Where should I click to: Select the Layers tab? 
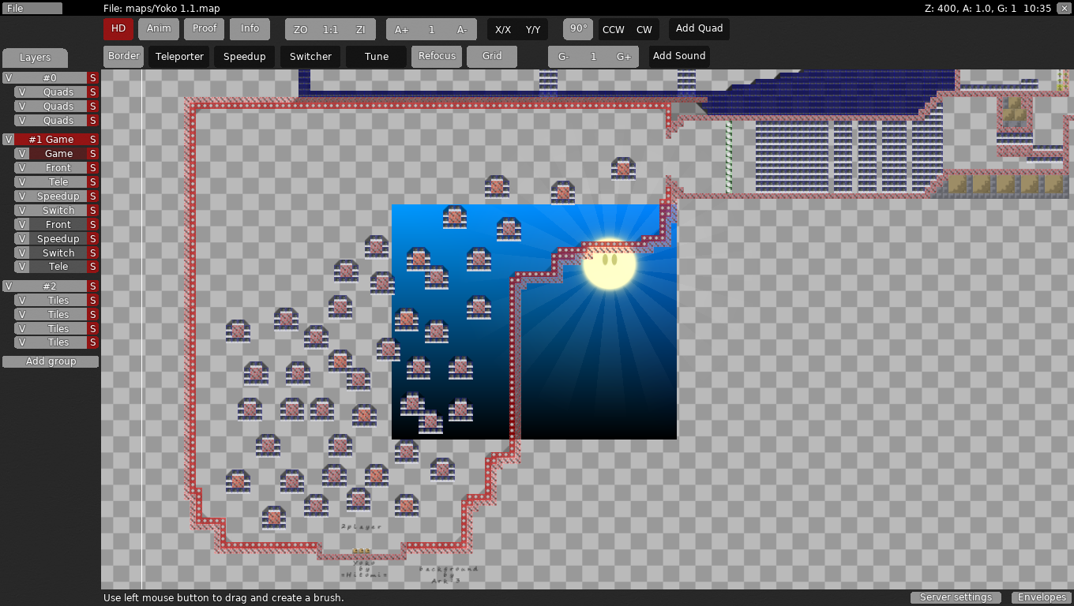[35, 58]
